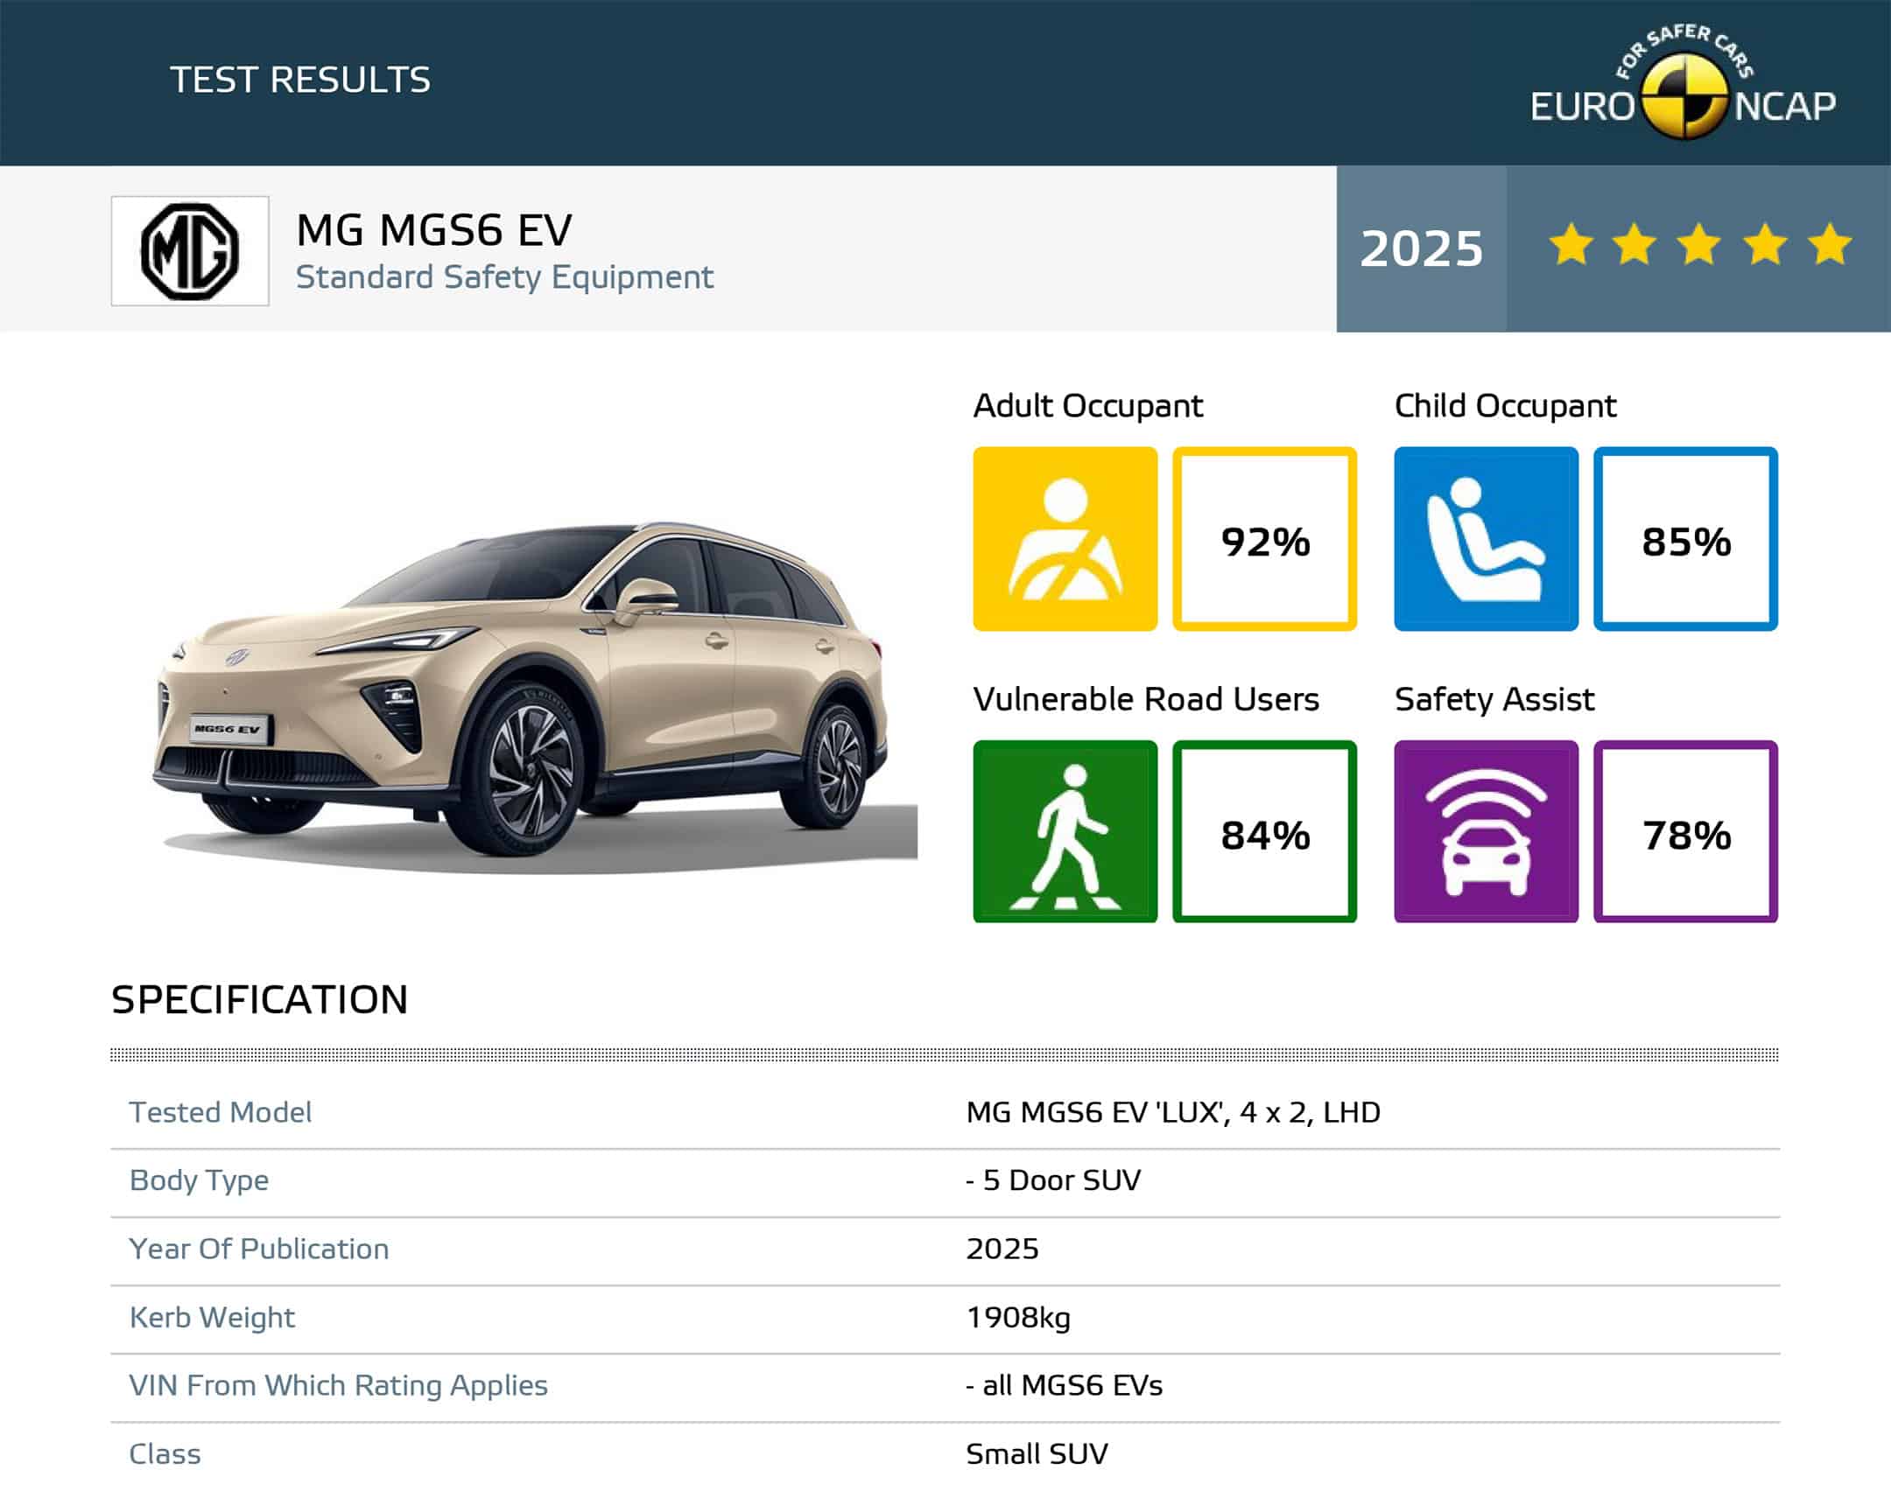This screenshot has width=1891, height=1512.
Task: Click the Tested Model row label
Action: click(x=220, y=1112)
